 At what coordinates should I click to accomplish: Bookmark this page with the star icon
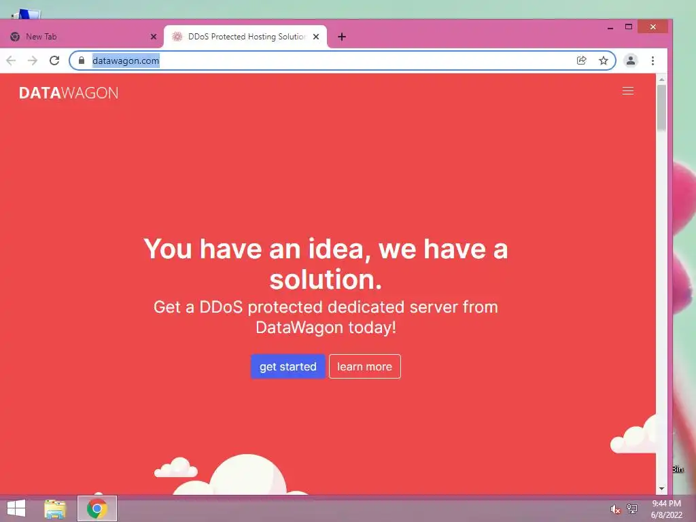[x=604, y=60]
